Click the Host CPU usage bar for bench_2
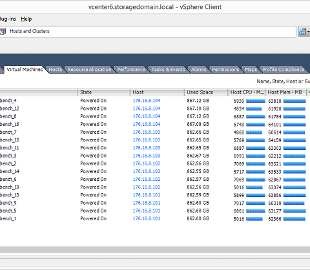 (256, 164)
